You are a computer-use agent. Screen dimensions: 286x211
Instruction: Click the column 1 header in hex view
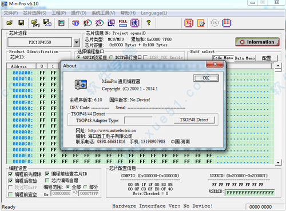point(53,66)
